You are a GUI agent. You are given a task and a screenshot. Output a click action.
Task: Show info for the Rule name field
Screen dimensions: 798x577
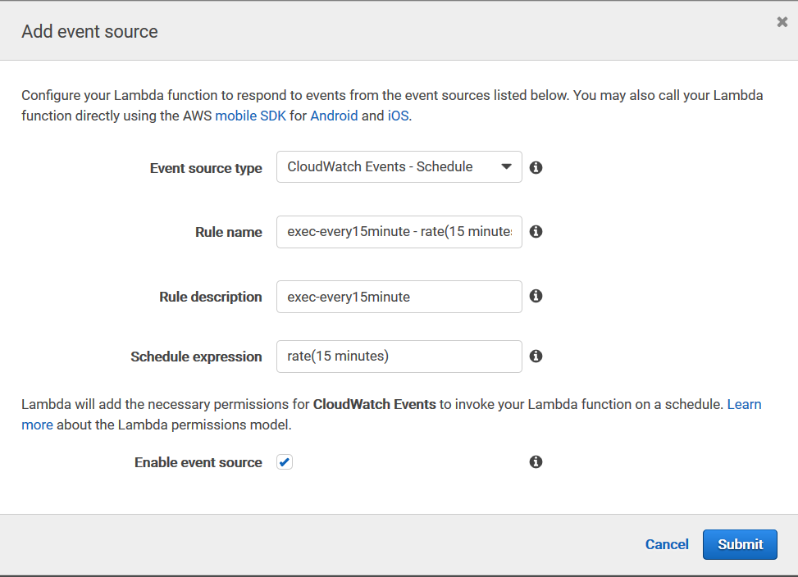[536, 231]
